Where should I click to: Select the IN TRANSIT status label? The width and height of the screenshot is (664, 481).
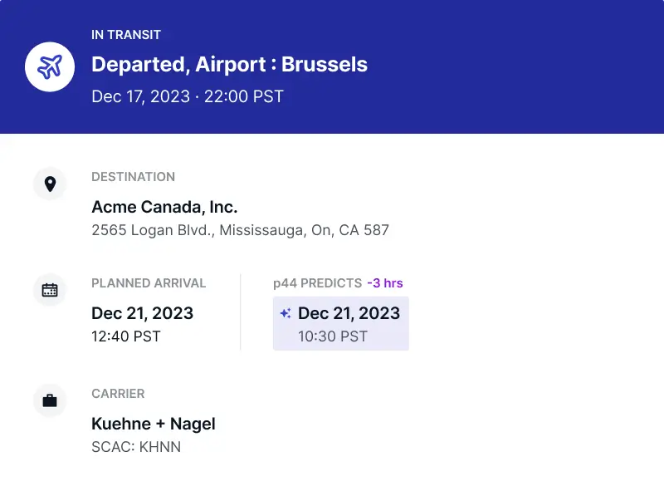126,35
